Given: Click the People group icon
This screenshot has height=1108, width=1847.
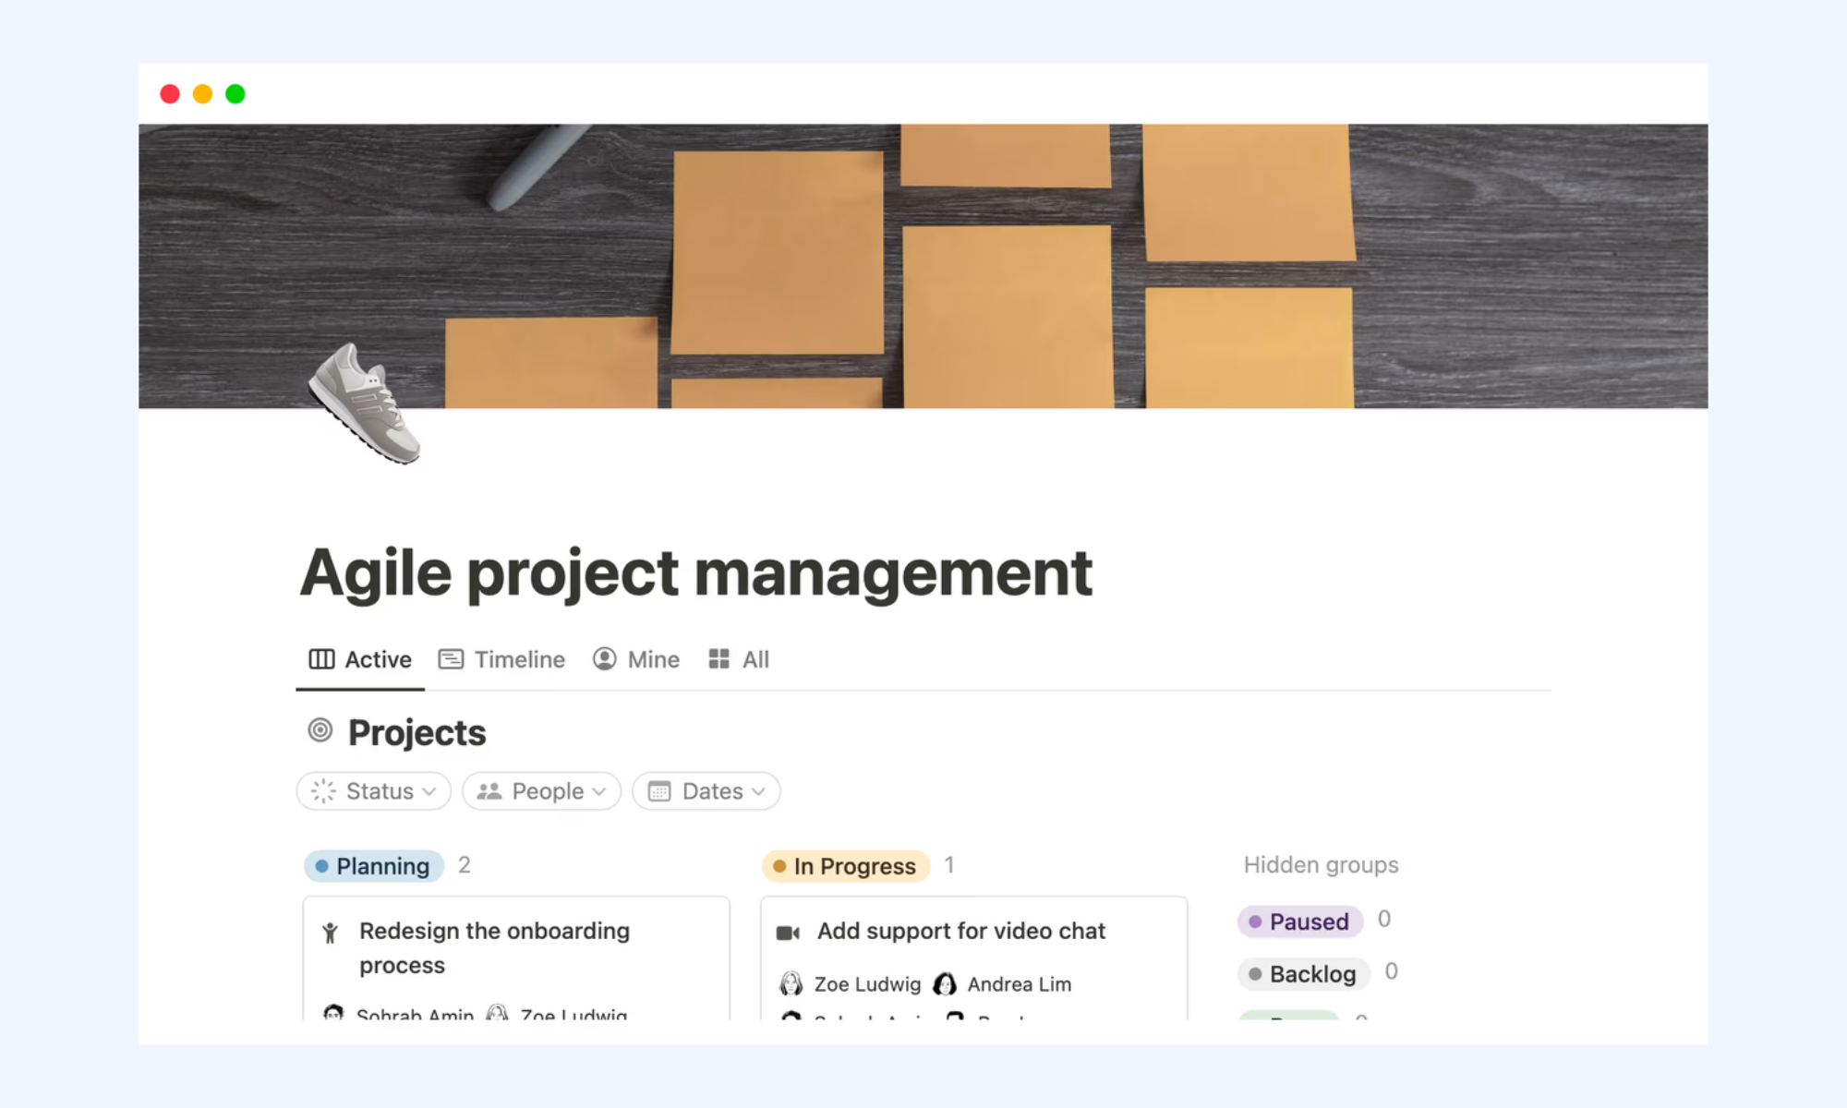Looking at the screenshot, I should click(x=489, y=791).
